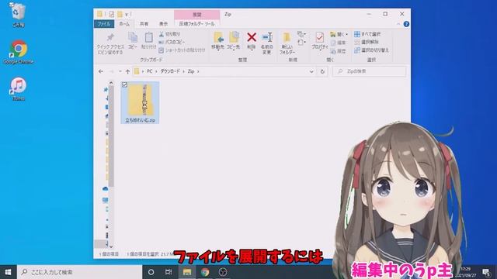Click the Cortana circle on taskbar
The height and width of the screenshot is (279, 497).
pos(151,272)
